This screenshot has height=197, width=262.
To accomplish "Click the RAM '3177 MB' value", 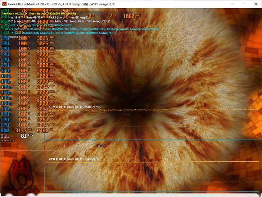I will click(23, 130).
